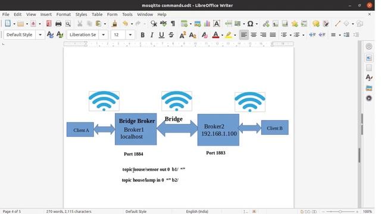
Task: Click the font size field showing 12
Action: click(x=118, y=35)
